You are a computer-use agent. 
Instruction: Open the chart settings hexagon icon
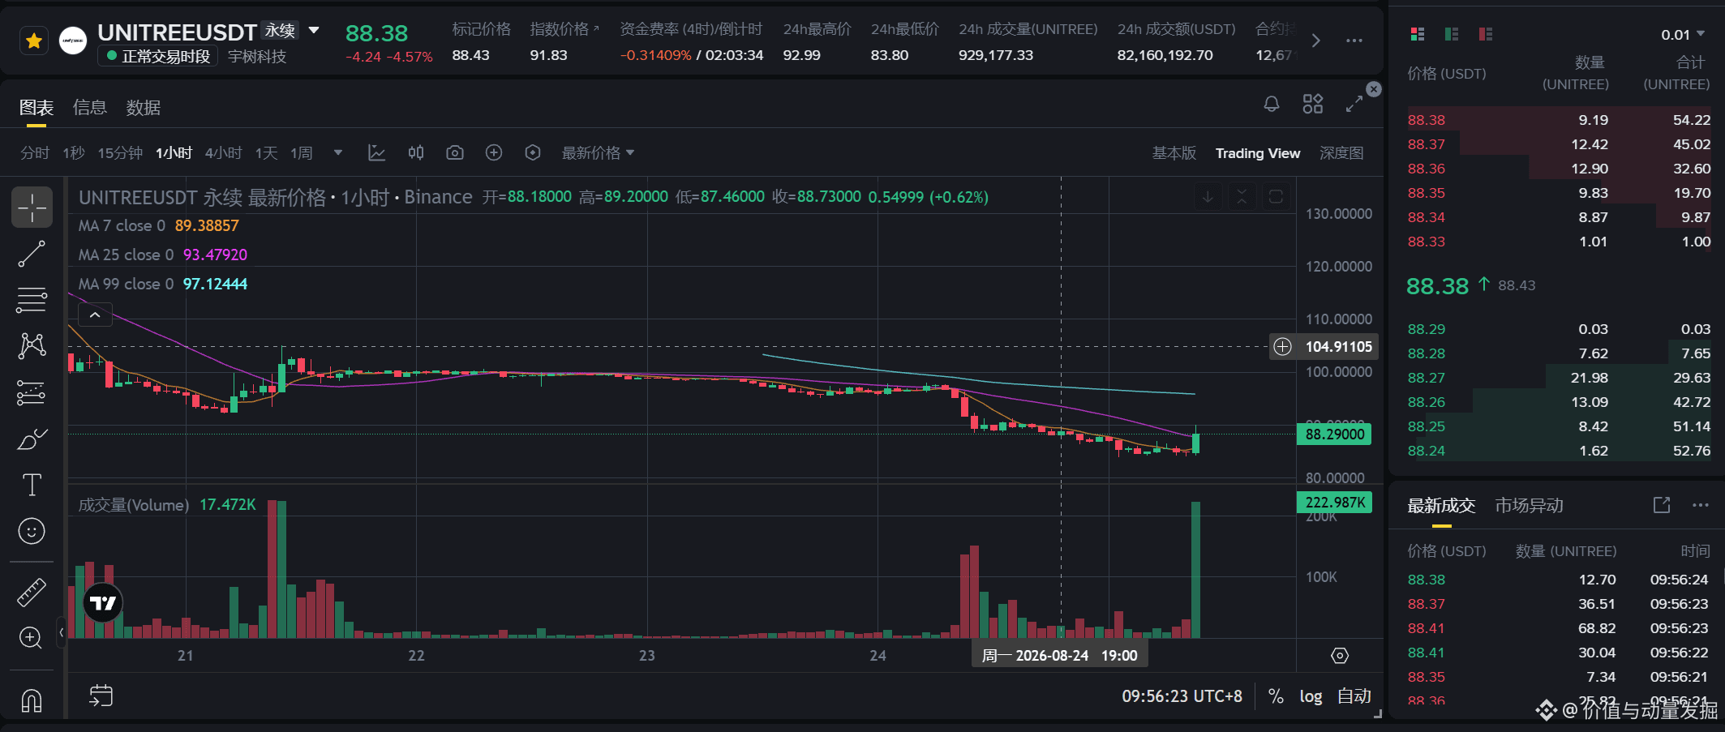point(533,152)
